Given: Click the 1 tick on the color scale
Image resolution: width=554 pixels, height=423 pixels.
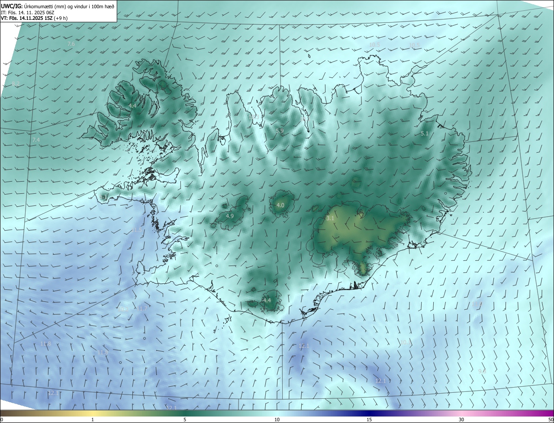Looking at the screenshot, I should tap(93, 420).
